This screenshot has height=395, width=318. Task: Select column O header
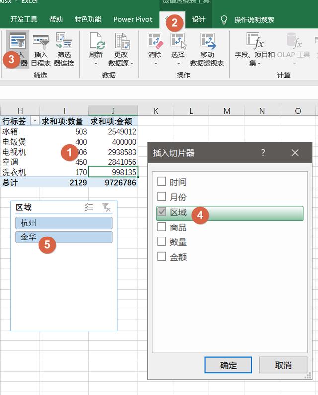[x=298, y=111]
